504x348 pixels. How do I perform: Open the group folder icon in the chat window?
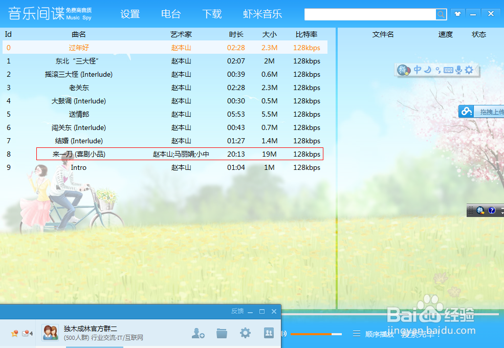pos(222,333)
